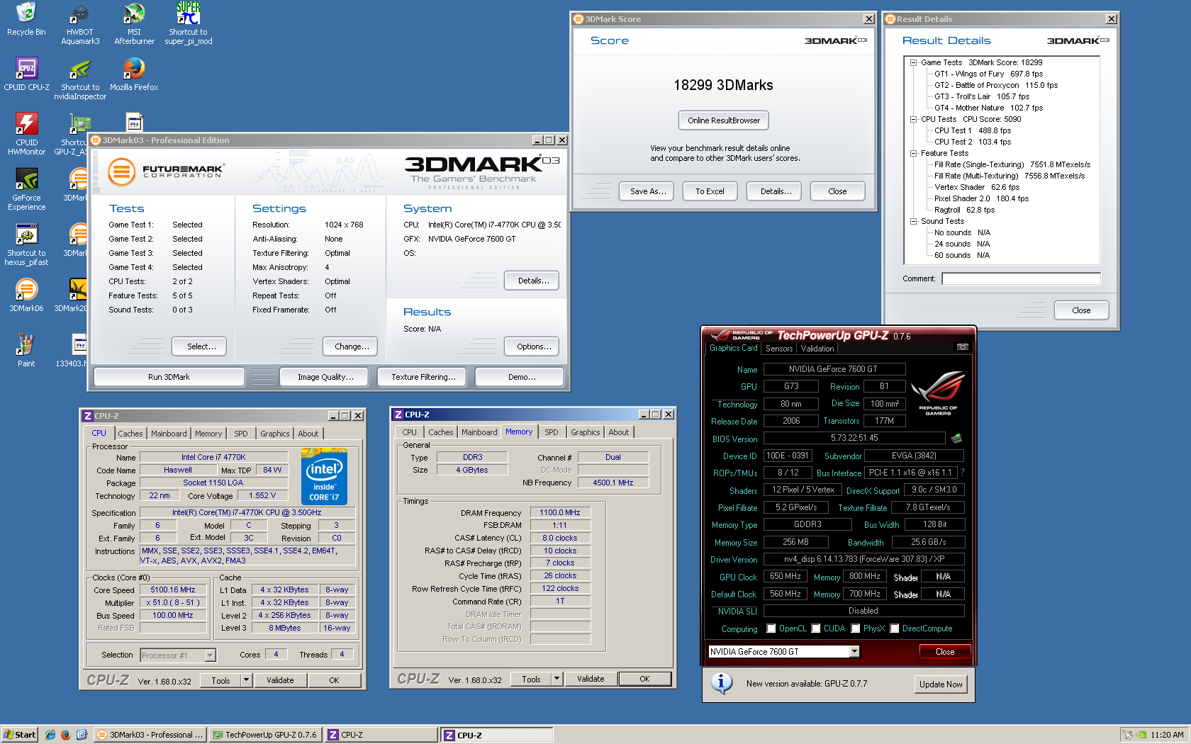Click Image Quality... button in 3DMark03

pyautogui.click(x=325, y=377)
